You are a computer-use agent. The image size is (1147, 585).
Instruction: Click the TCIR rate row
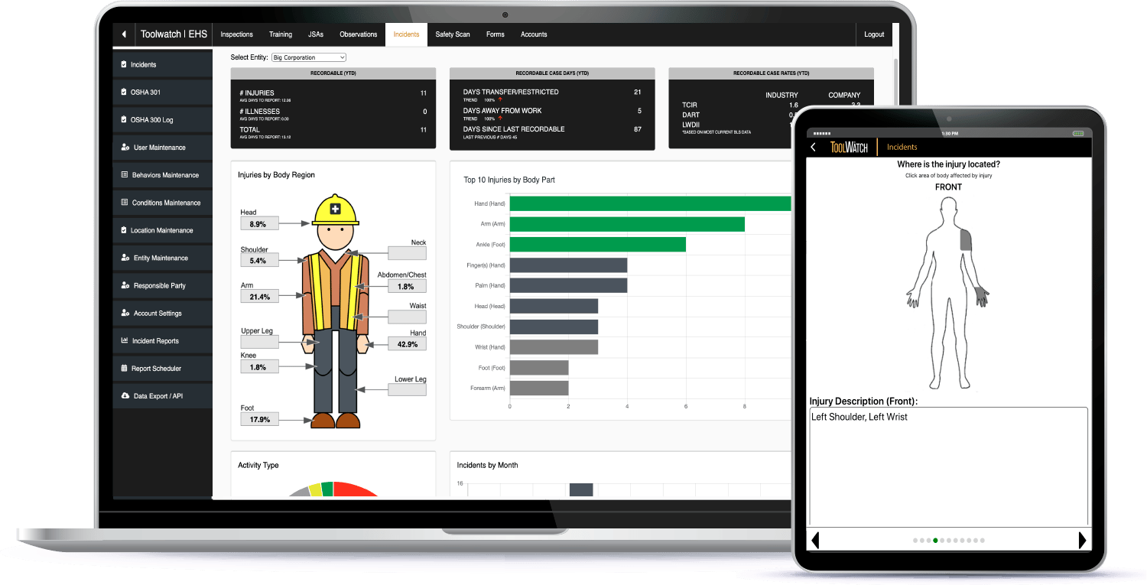click(x=772, y=105)
